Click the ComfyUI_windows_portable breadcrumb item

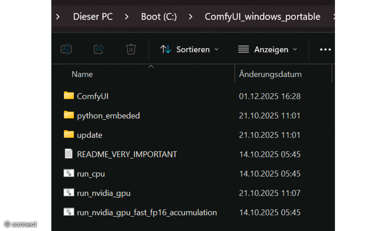pyautogui.click(x=262, y=17)
